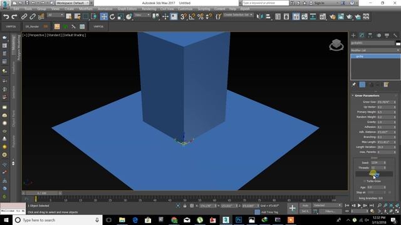
Task: Open the Render Setup dialog
Action: (333, 17)
